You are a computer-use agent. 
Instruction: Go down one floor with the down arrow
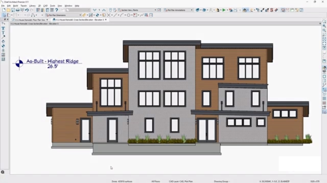click(95, 10)
